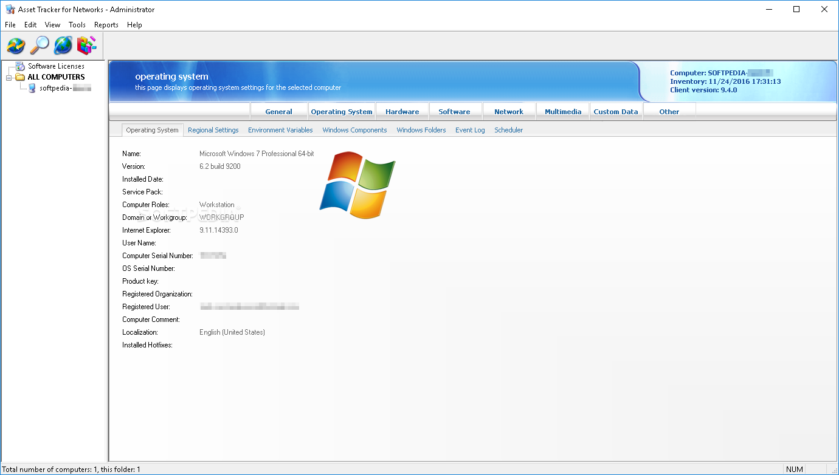This screenshot has width=839, height=475.
Task: Maximize the Asset Tracker window
Action: (796, 9)
